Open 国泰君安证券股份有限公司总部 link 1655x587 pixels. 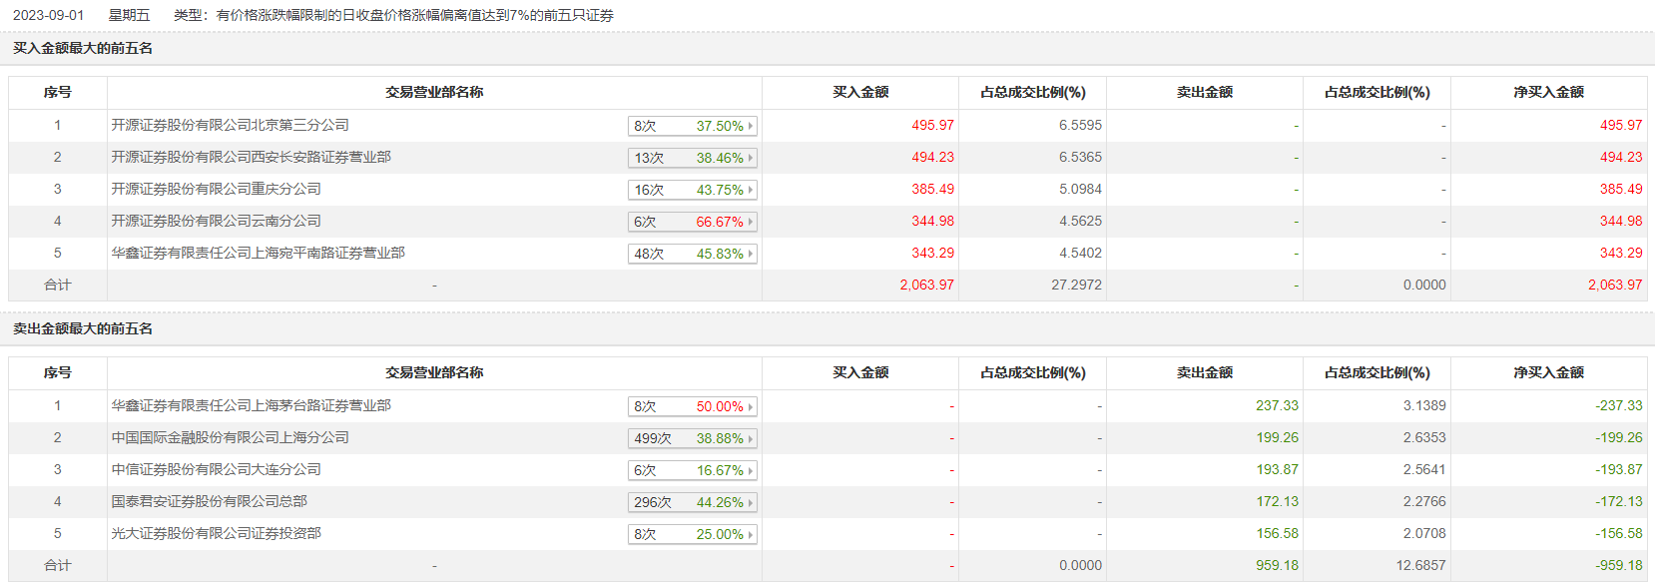pos(210,501)
